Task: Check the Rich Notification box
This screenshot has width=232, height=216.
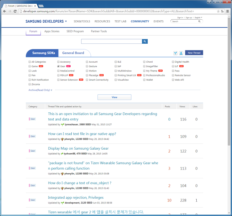Action: pyautogui.click(x=30, y=80)
